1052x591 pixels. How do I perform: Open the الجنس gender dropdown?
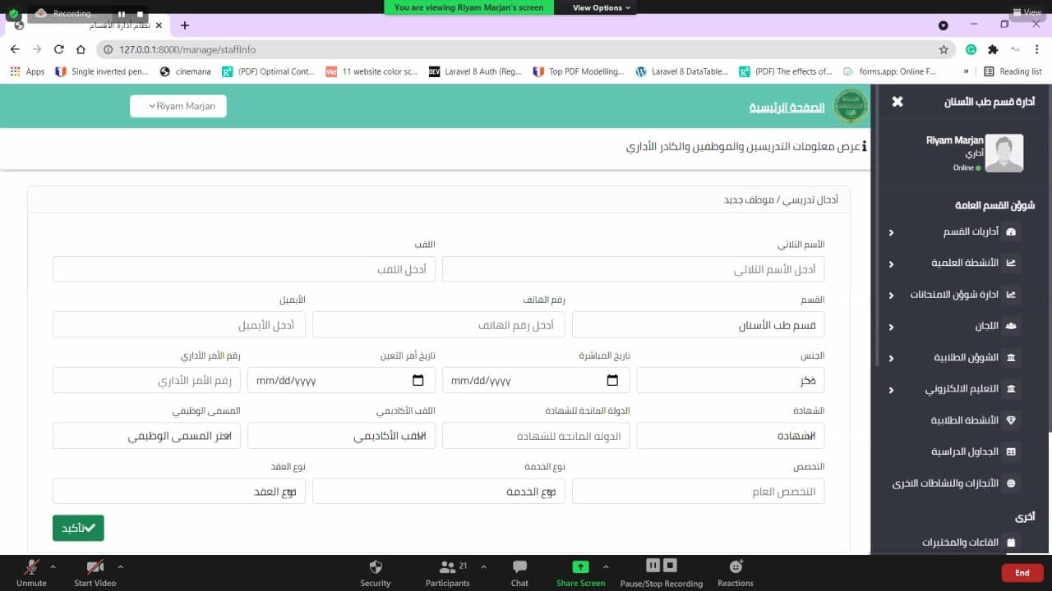coord(731,380)
